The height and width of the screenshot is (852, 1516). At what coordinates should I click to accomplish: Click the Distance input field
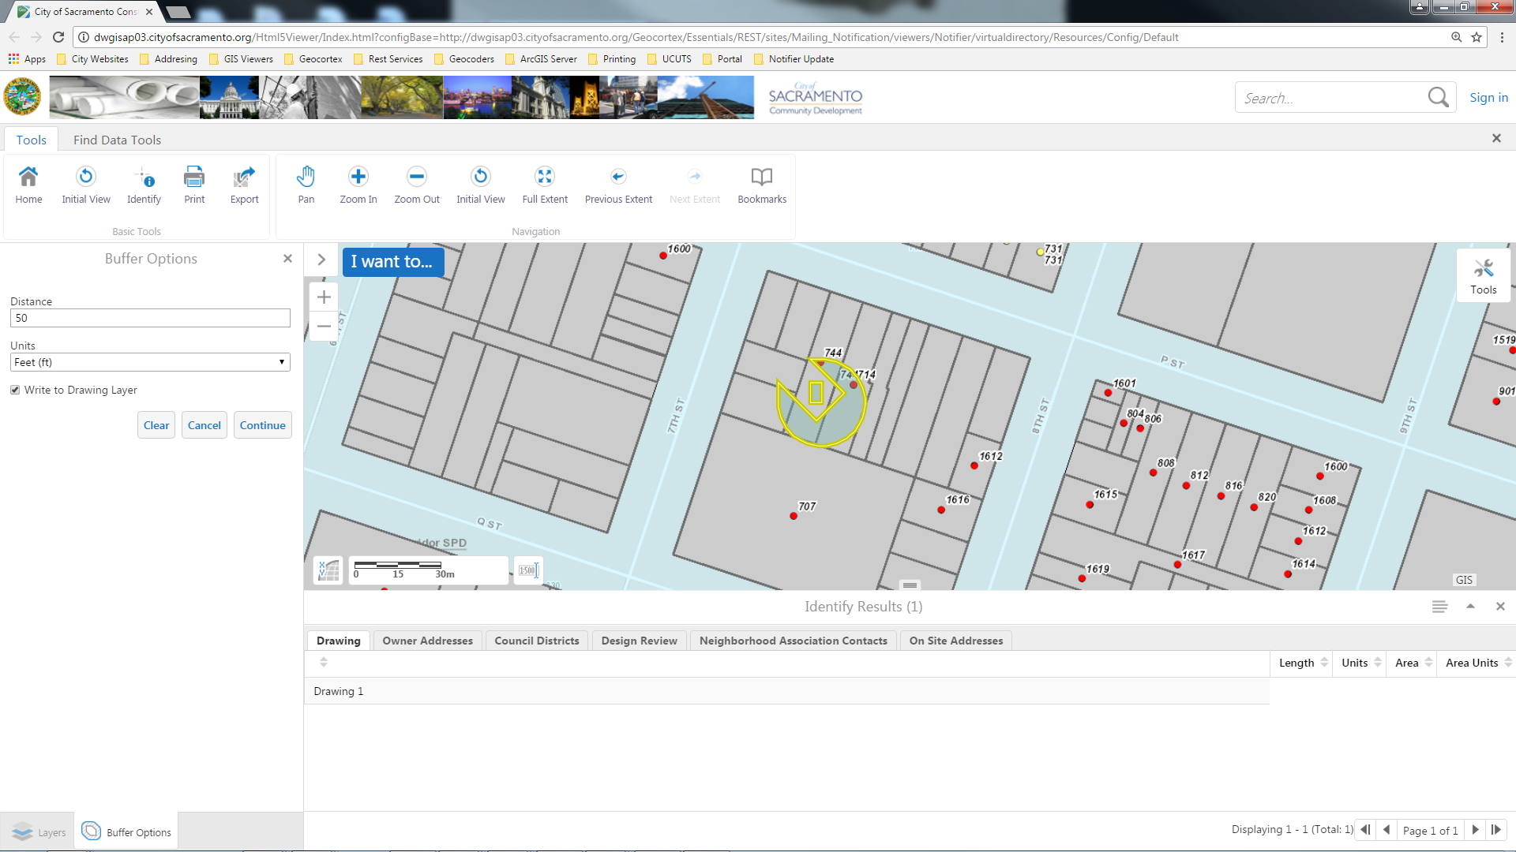pyautogui.click(x=150, y=318)
